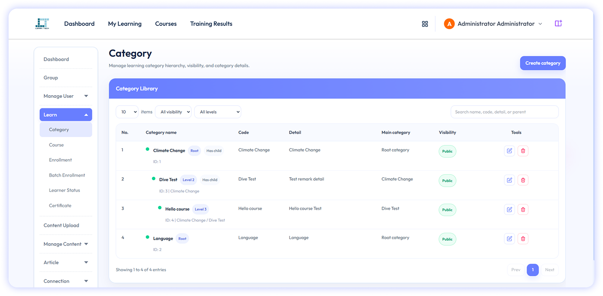Viewport: 603px width, 296px height.
Task: Delete the Dive Test category
Action: click(x=523, y=180)
